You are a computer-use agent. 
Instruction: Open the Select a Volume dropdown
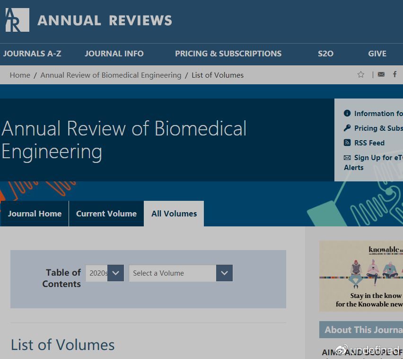181,273
